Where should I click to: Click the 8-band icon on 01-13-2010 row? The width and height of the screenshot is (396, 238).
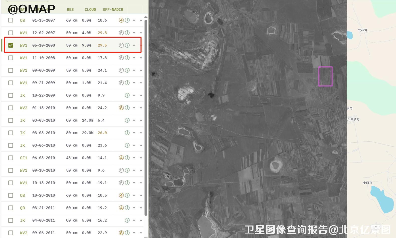pos(121,108)
